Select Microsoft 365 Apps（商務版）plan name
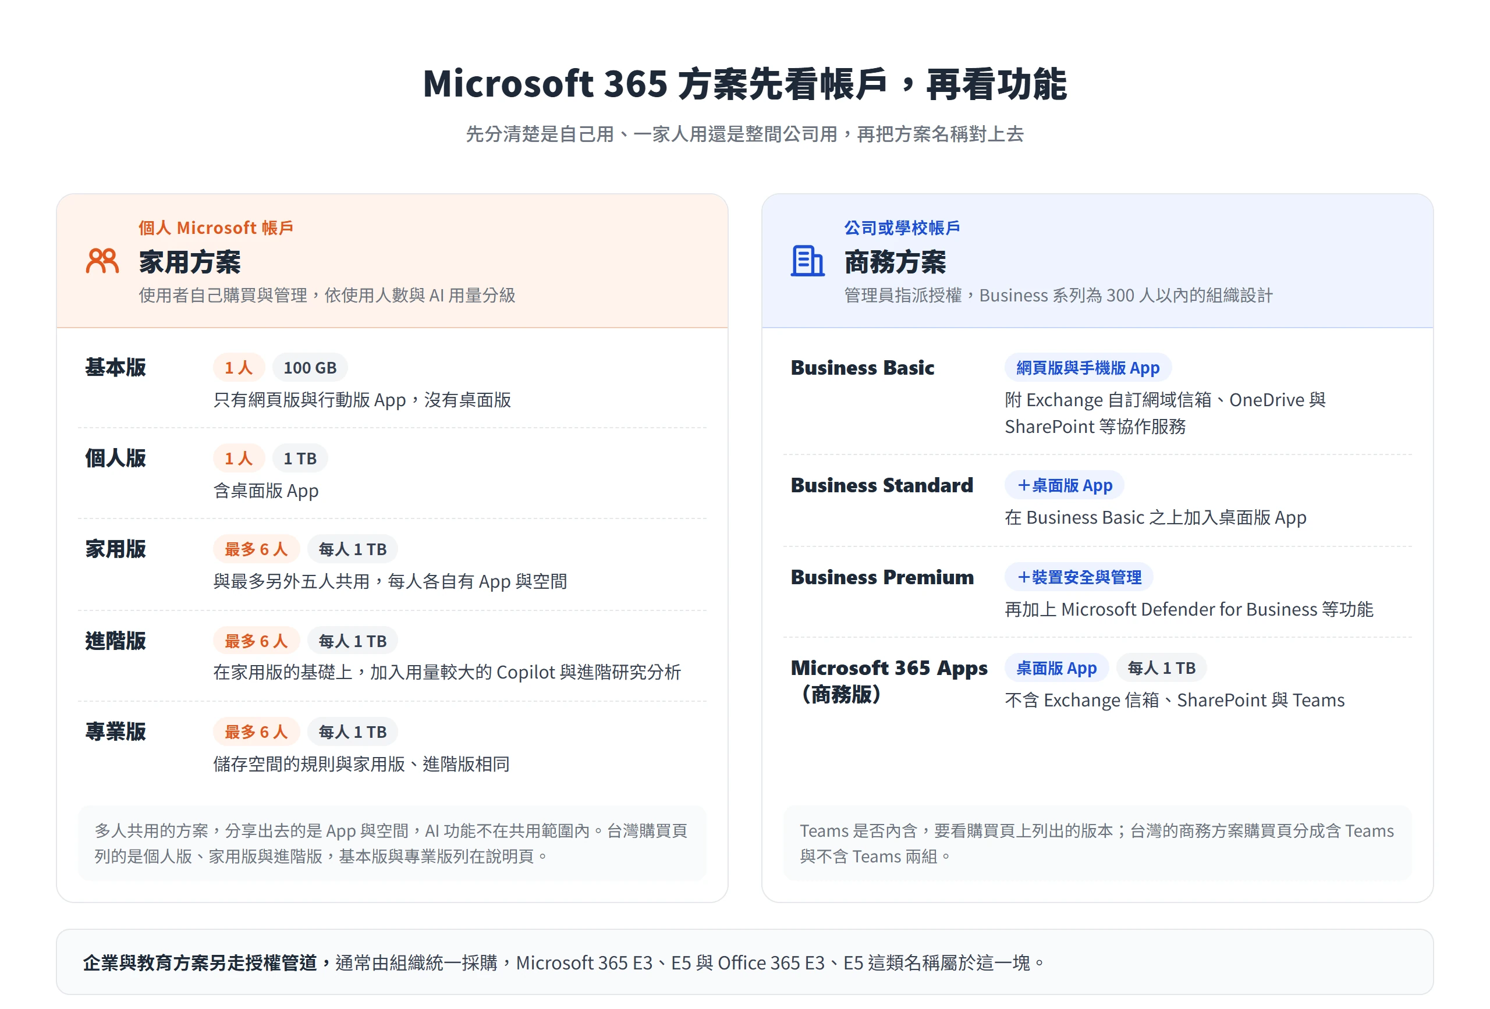This screenshot has height=1009, width=1490. [x=889, y=681]
